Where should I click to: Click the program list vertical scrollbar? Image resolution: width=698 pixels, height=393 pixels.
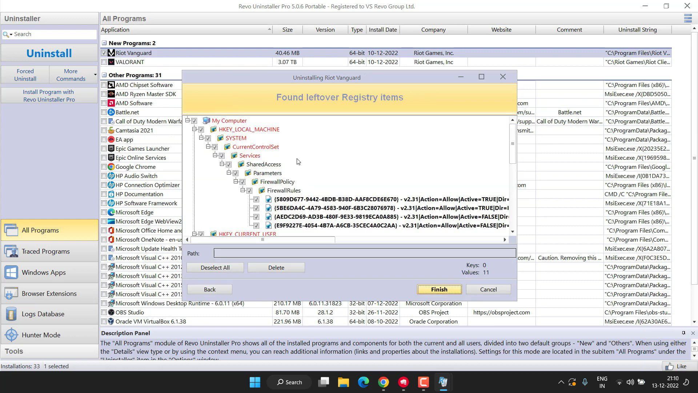(x=694, y=158)
